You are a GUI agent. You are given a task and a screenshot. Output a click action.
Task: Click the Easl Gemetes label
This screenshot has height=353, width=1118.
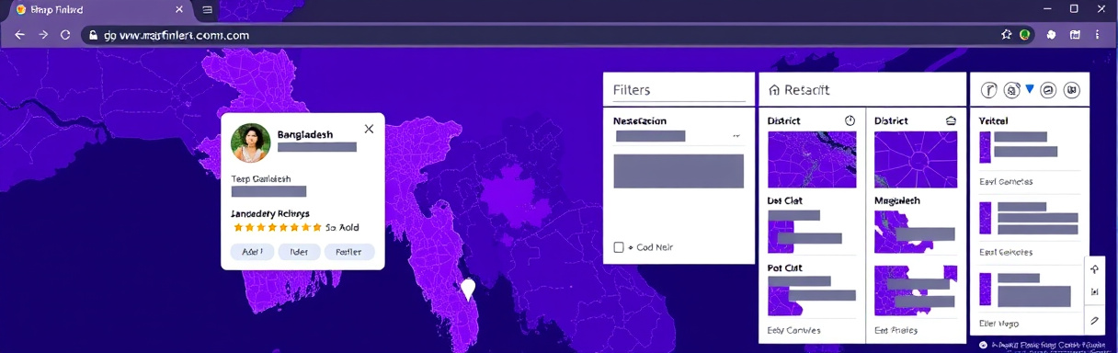pos(1006,182)
